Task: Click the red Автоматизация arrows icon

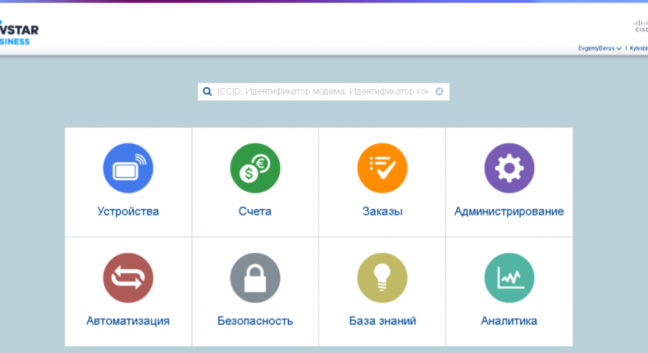Action: point(128,278)
